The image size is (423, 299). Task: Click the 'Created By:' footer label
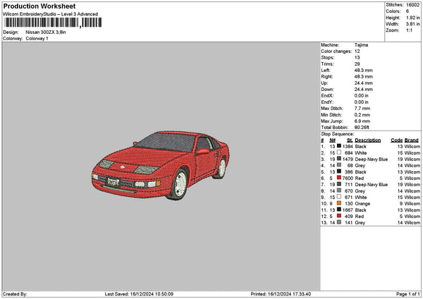coord(15,294)
